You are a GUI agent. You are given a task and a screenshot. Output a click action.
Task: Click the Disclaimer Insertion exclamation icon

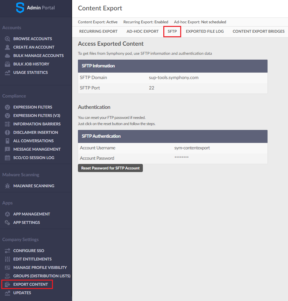point(7,133)
